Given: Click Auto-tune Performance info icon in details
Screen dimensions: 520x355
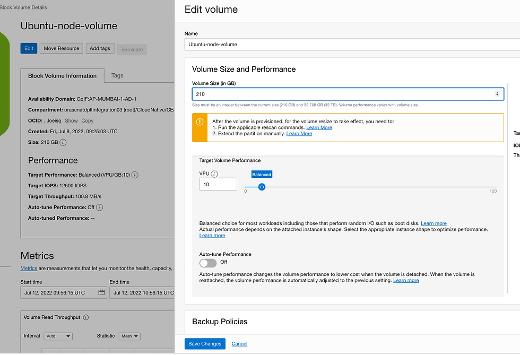Looking at the screenshot, I should (99, 207).
